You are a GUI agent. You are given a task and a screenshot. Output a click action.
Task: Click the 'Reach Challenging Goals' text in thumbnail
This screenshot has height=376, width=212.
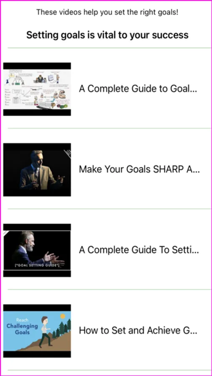(22, 326)
